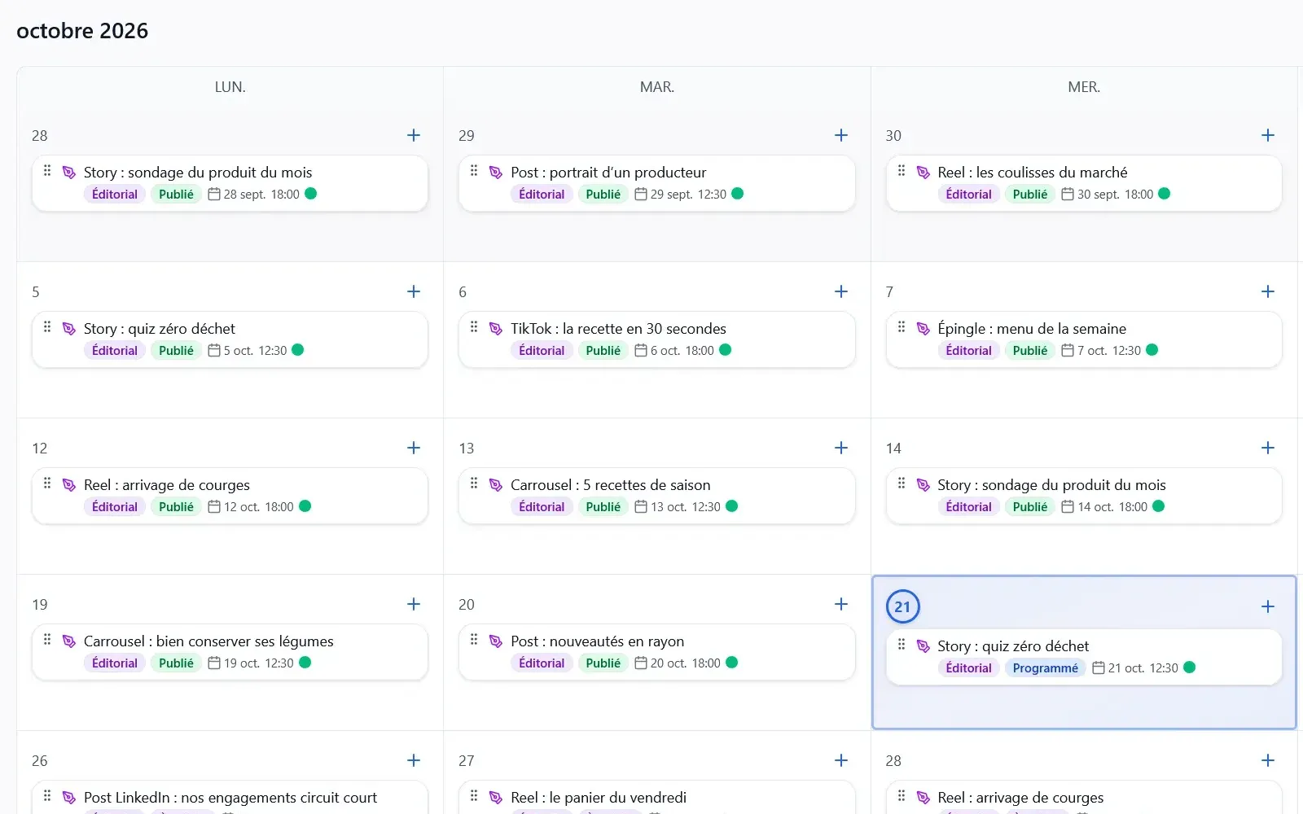The width and height of the screenshot is (1303, 814).
Task: Click the 'MAR.' column header
Action: point(657,87)
